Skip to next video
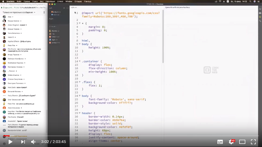This screenshot has height=147, width=262. pyautogui.click(x=23, y=142)
